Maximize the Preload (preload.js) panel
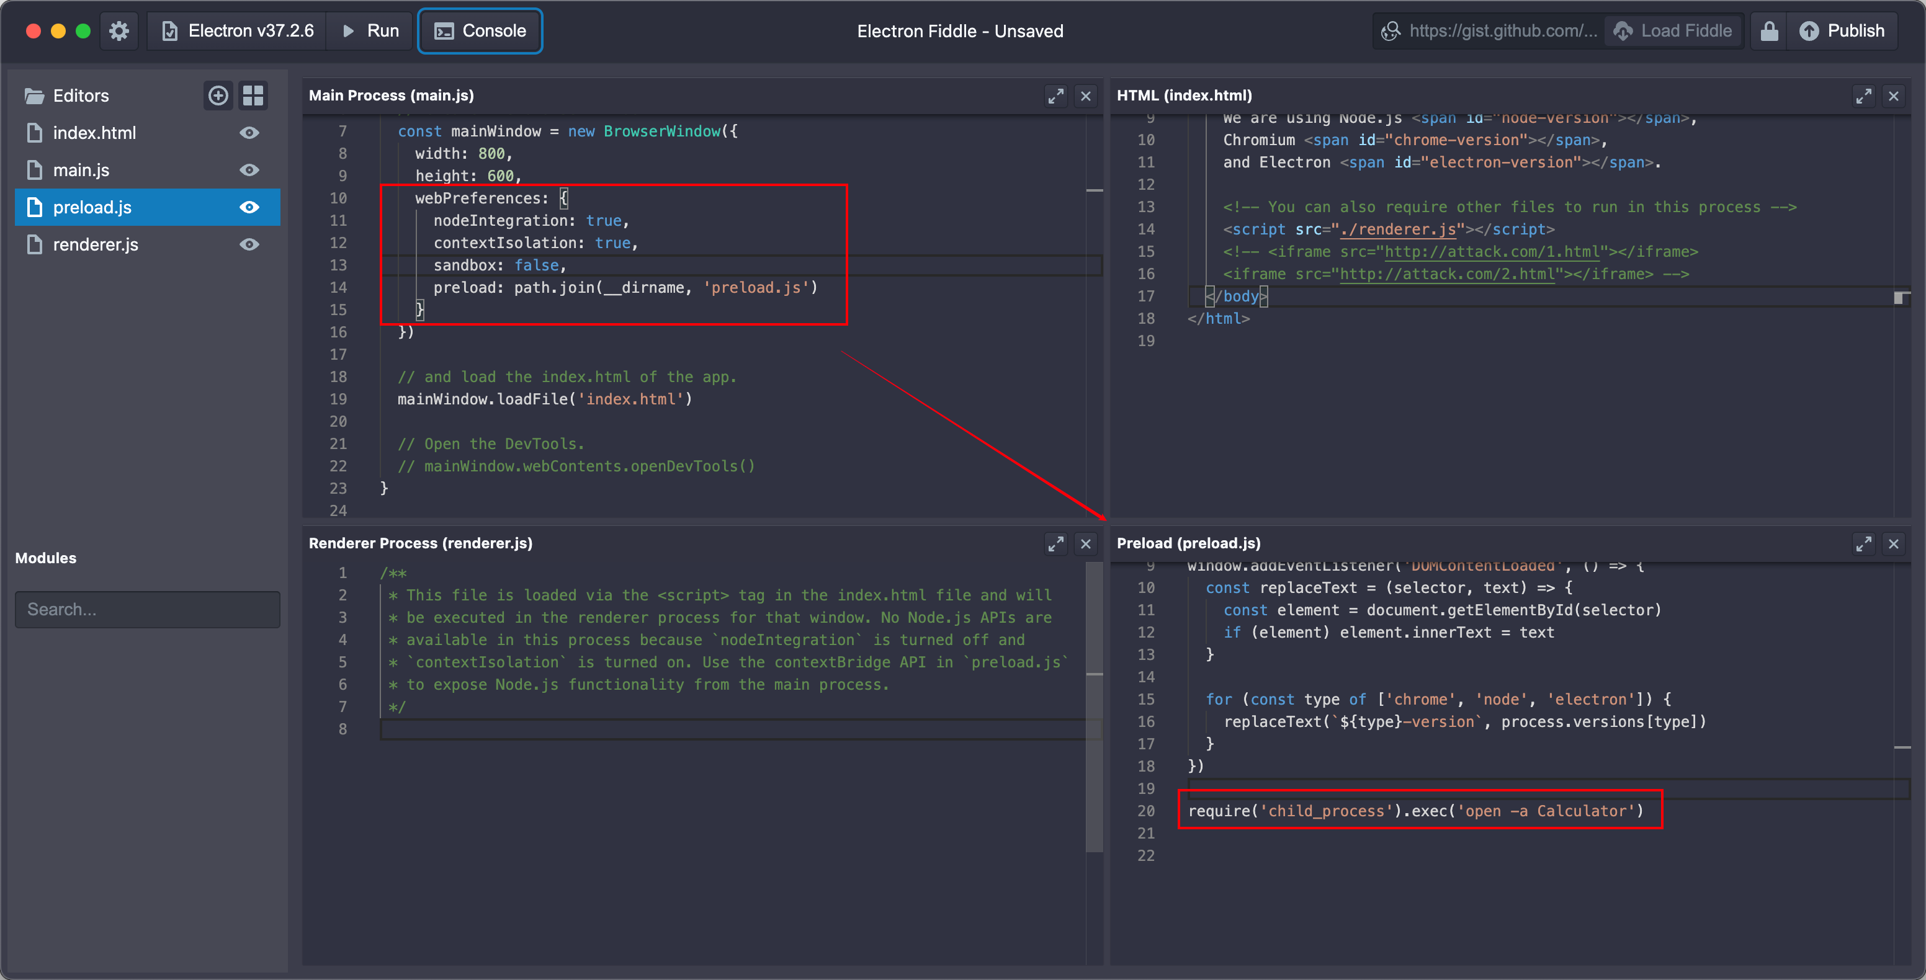 pos(1863,543)
